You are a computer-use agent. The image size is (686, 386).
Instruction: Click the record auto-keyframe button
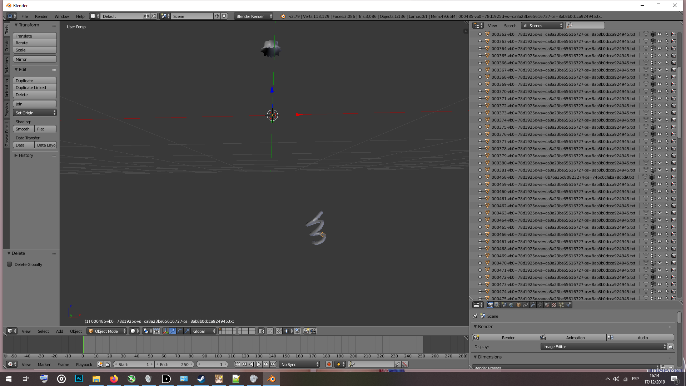click(329, 364)
